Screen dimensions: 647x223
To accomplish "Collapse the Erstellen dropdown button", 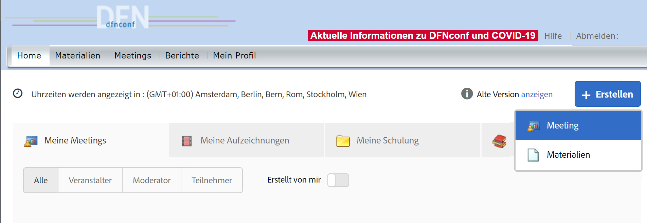I will pos(607,94).
